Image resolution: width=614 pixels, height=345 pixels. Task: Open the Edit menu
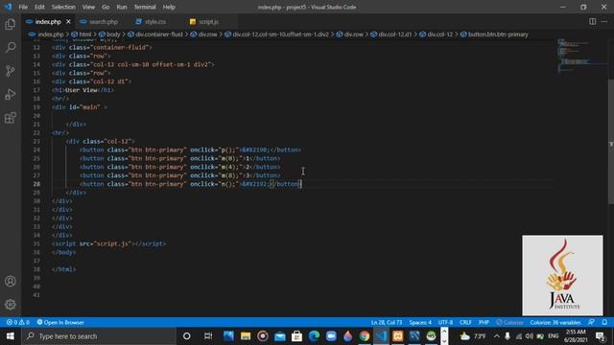[x=39, y=7]
